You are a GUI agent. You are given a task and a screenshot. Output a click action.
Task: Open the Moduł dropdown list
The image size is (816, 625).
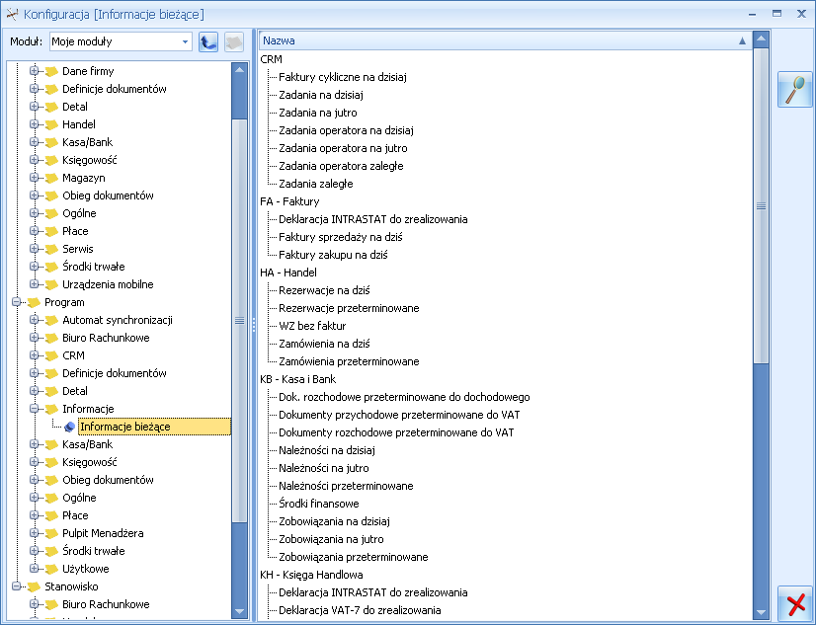(x=185, y=41)
